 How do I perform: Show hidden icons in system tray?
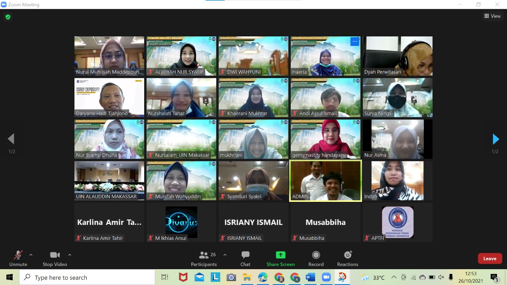point(394,277)
